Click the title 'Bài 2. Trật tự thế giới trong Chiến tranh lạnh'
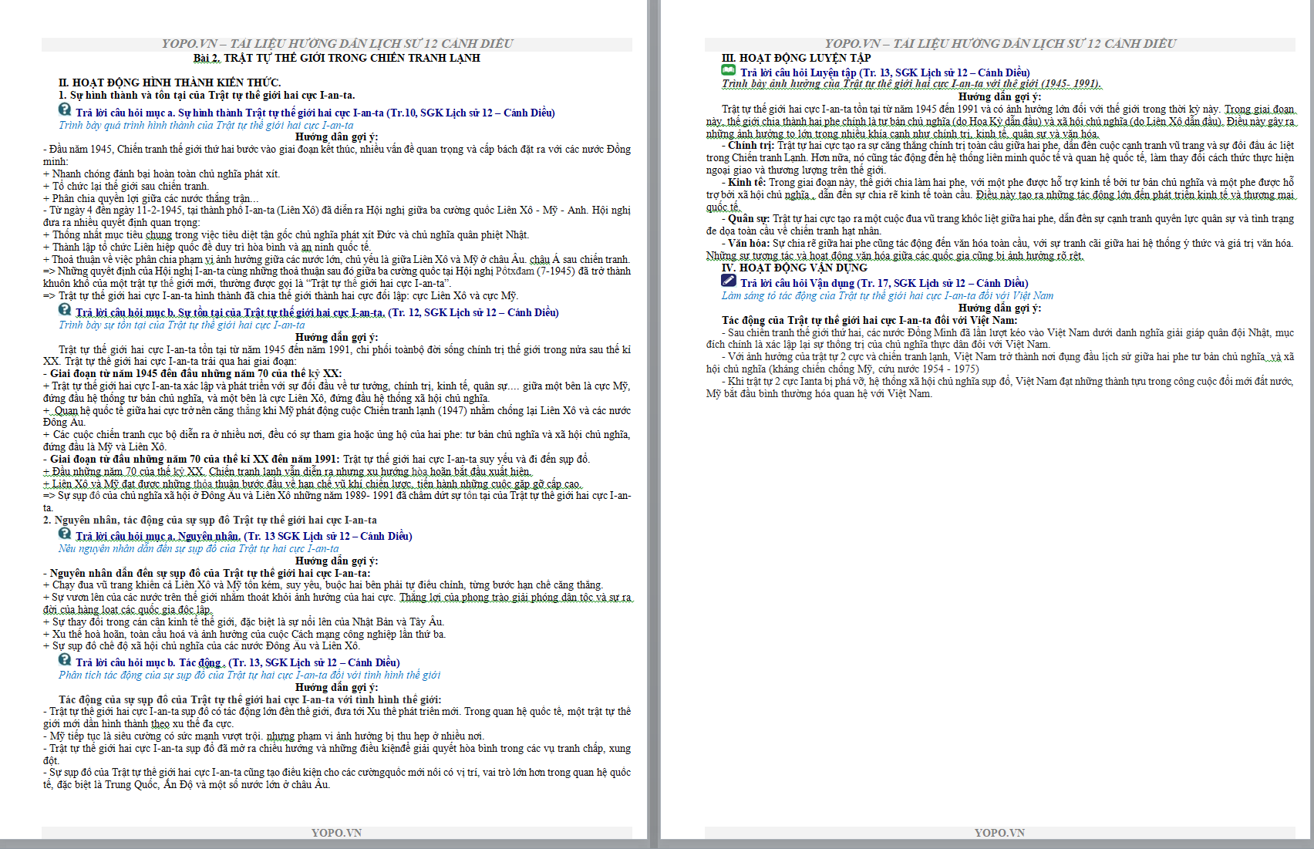 coord(336,58)
